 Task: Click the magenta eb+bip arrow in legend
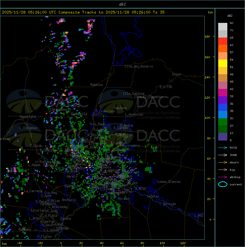223,177
